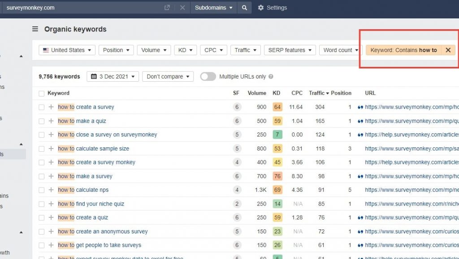Check the select-all checkbox by Keyword header
Screen dimensions: 459x259
pyautogui.click(x=42, y=93)
